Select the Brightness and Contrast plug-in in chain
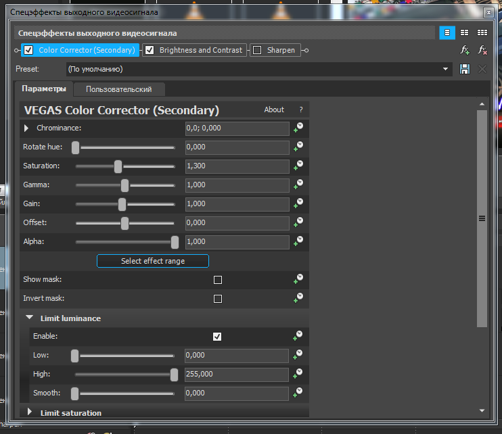The height and width of the screenshot is (434, 502). click(201, 50)
